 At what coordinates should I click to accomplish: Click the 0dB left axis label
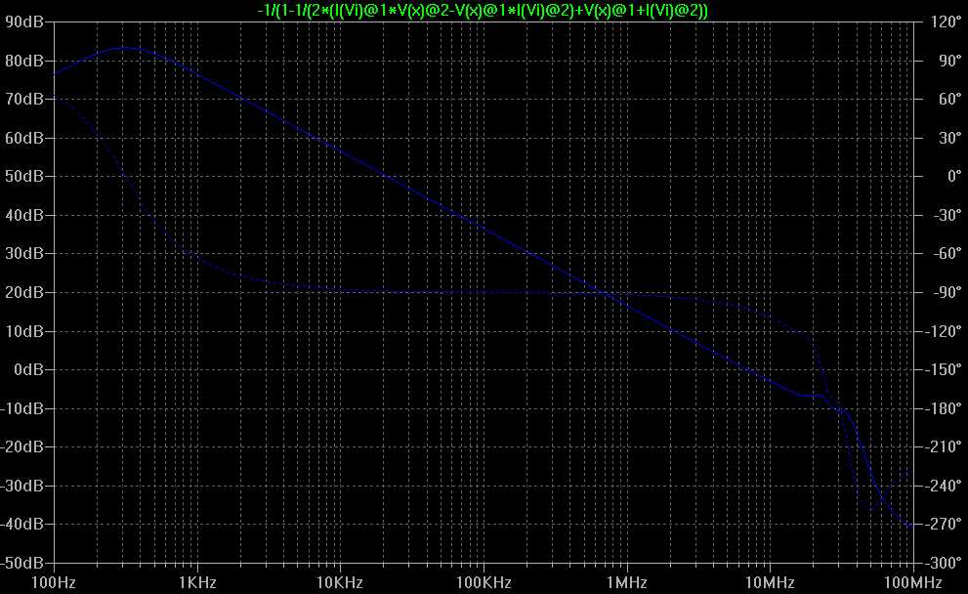[x=28, y=369]
